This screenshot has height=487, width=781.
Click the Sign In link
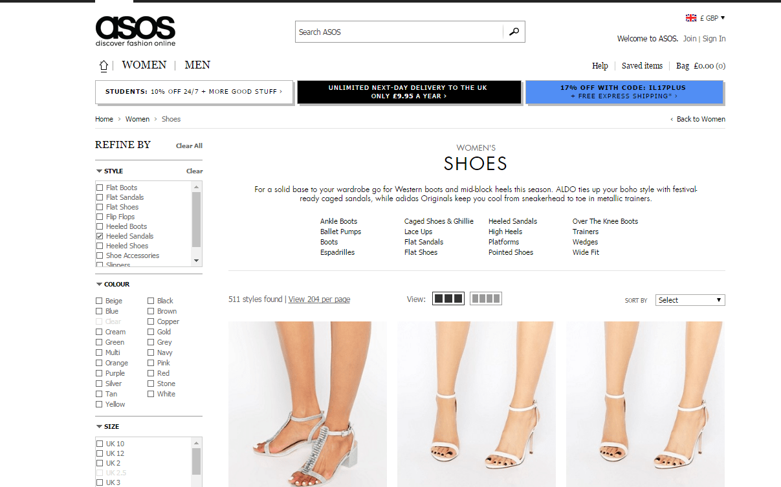(714, 39)
